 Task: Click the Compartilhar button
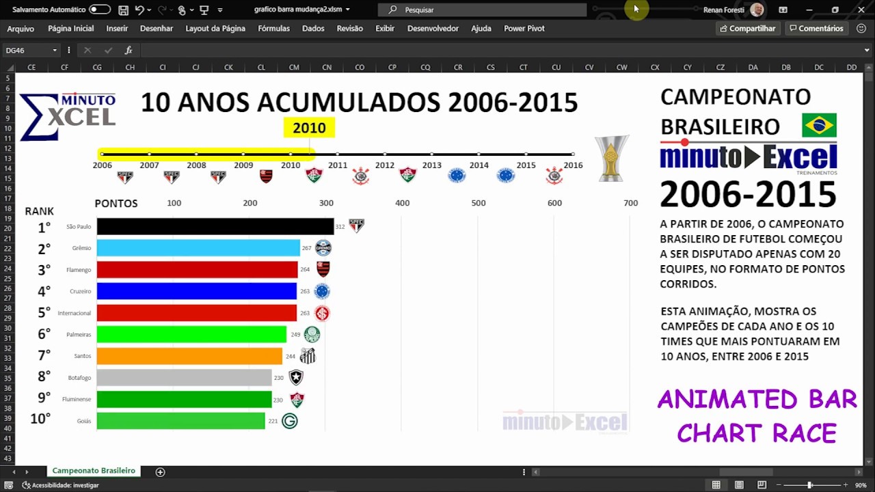pyautogui.click(x=748, y=29)
